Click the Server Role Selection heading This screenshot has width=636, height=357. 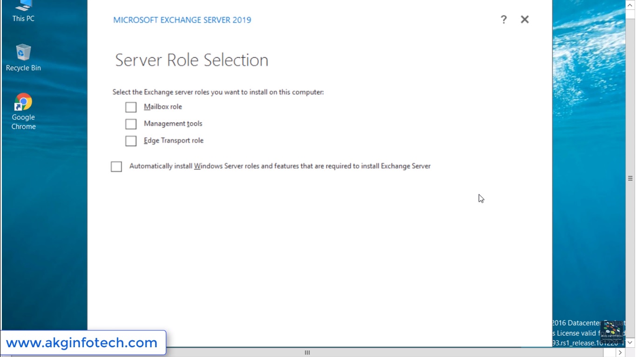click(x=192, y=60)
